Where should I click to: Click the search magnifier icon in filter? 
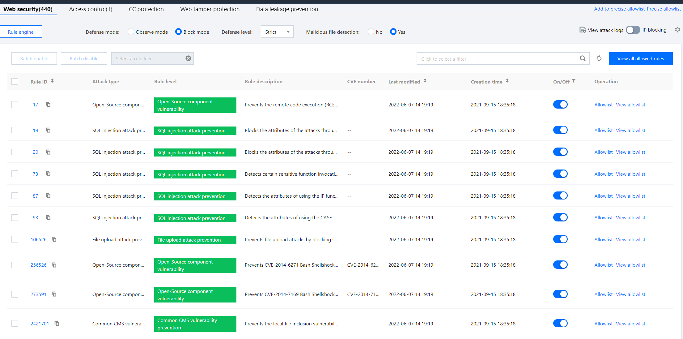pyautogui.click(x=583, y=58)
